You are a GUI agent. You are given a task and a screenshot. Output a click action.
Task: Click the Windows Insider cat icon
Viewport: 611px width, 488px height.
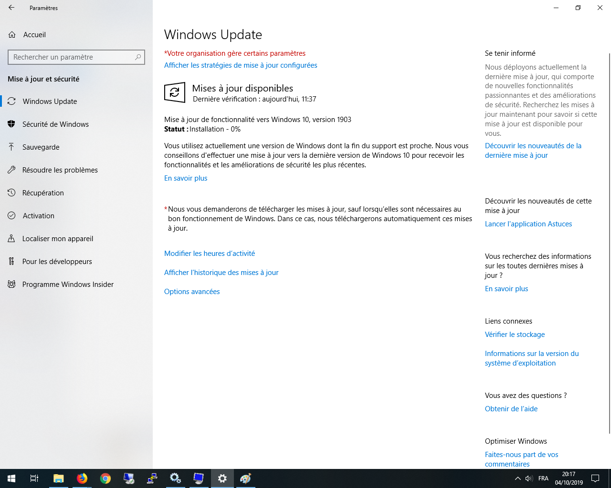12,284
